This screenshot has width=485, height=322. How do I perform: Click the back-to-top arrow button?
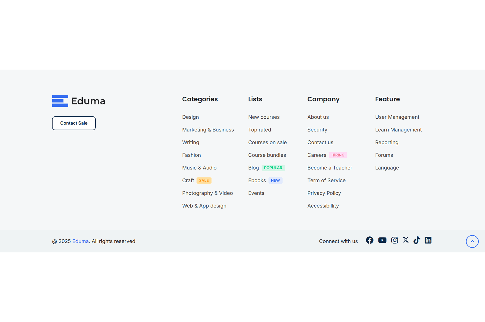(472, 241)
